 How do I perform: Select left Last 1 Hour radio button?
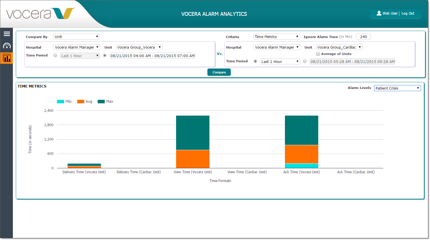[55, 56]
